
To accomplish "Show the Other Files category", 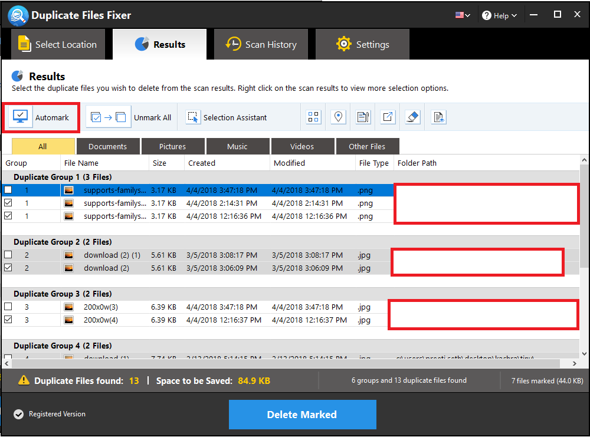I will click(x=368, y=146).
